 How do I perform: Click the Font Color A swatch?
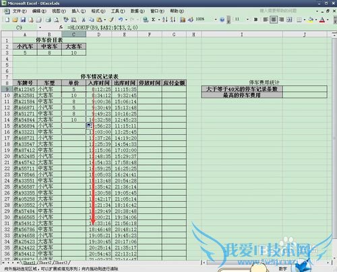pos(322,20)
